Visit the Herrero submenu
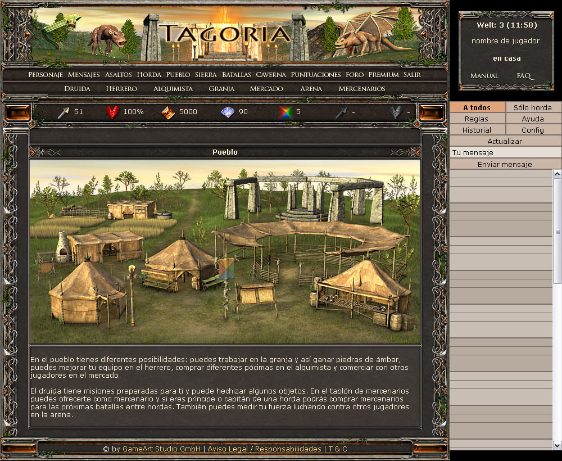Viewport: 562px width, 461px height. 121,88
